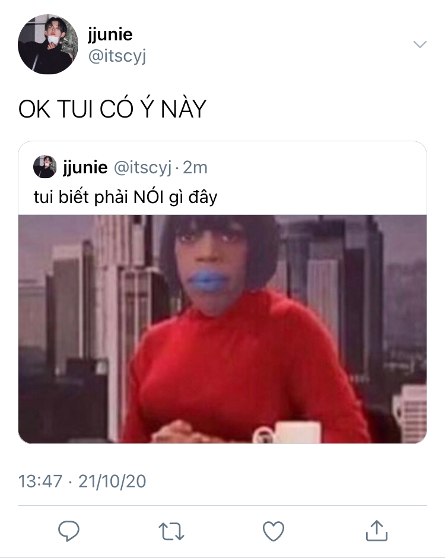Open quoted tweet text 'tui biết phải NÓI gì đây'
445x558 pixels.
125,198
